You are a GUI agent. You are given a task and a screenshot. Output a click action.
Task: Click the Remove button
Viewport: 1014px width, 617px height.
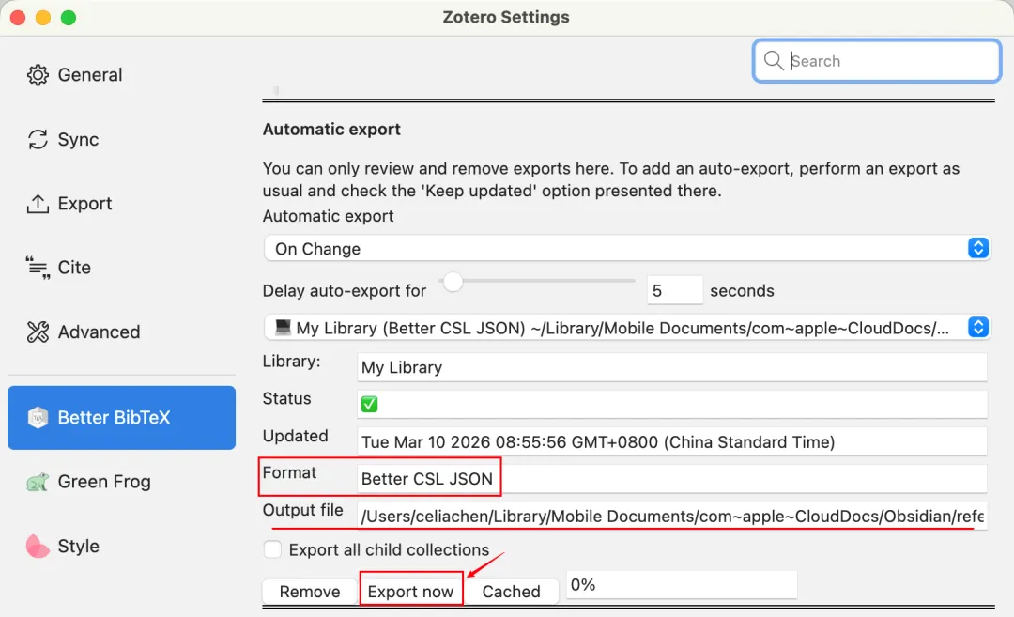(x=310, y=592)
